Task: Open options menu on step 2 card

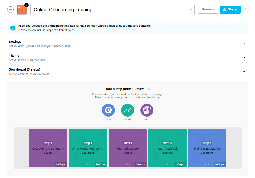Action: coord(88,164)
